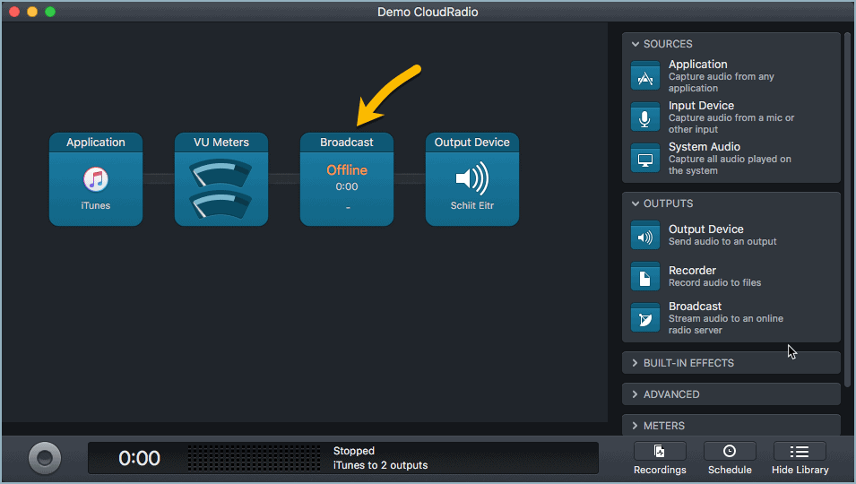Select the Broadcast satellite dish icon
This screenshot has height=484, width=856.
(x=644, y=317)
